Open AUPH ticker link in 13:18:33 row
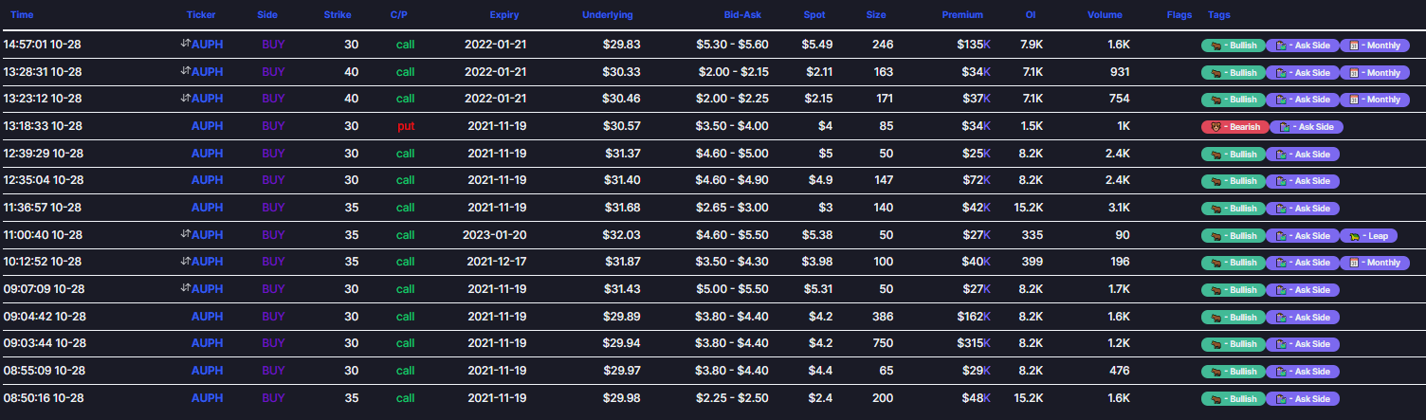 pyautogui.click(x=207, y=126)
